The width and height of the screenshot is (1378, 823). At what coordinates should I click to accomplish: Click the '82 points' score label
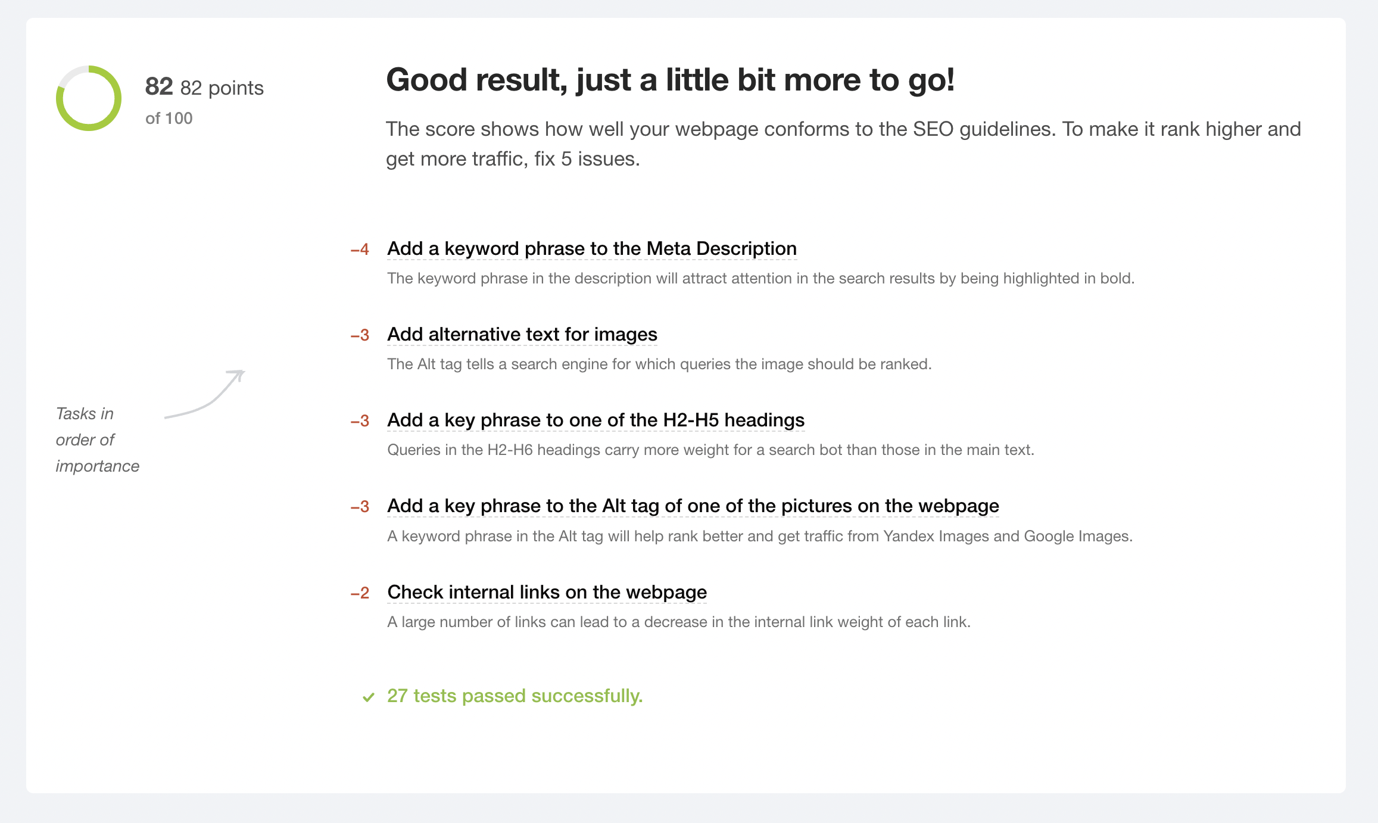[x=222, y=88]
